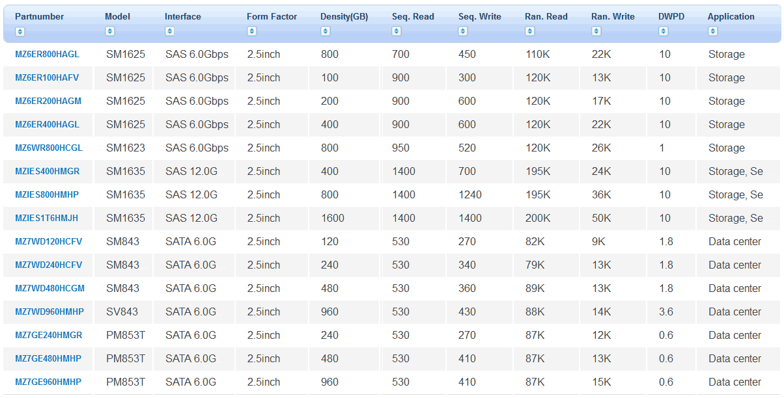The image size is (784, 398).
Task: Click the MZ7WD960HMHP part number
Action: click(x=49, y=312)
